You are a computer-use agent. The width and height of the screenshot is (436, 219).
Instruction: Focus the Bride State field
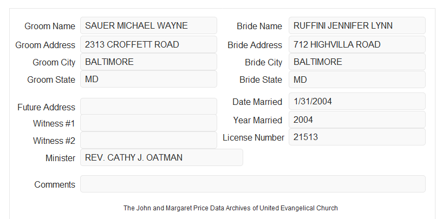coord(357,79)
